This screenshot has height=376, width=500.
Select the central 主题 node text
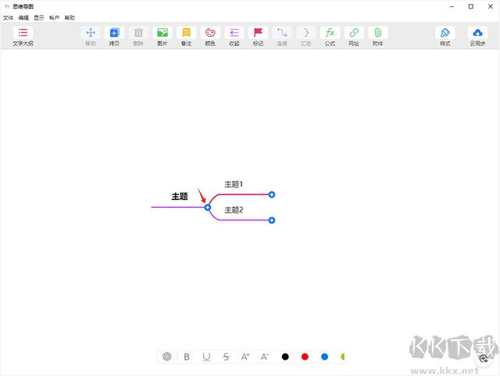(x=180, y=196)
